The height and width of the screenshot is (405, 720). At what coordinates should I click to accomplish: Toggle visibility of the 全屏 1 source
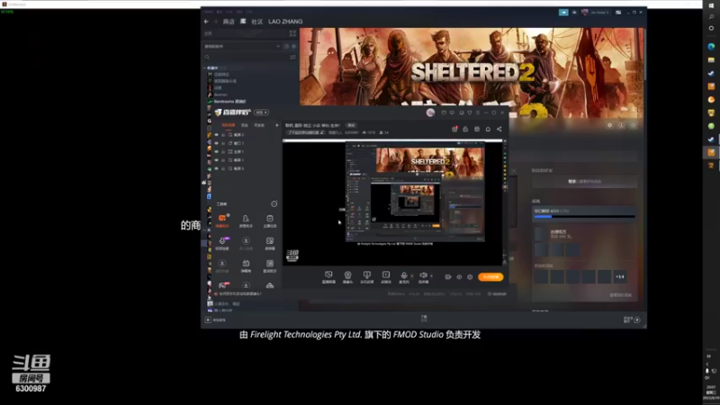click(216, 151)
